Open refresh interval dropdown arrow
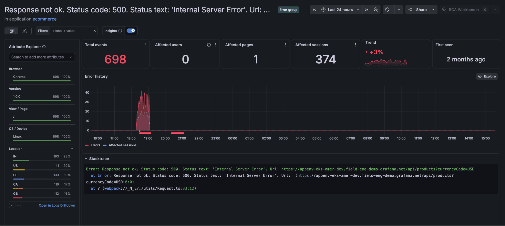Image resolution: width=505 pixels, height=226 pixels. click(x=399, y=10)
